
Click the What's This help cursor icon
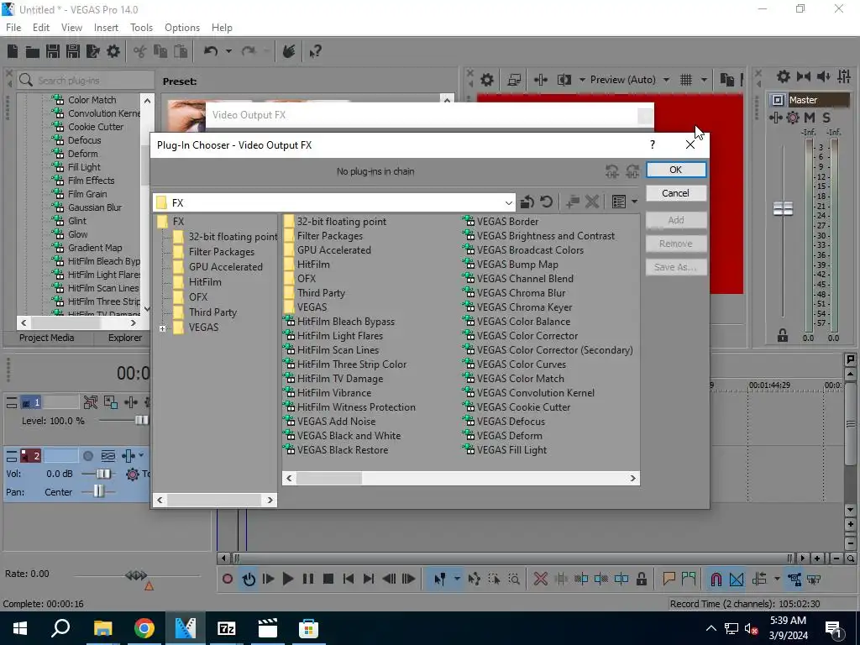click(315, 51)
